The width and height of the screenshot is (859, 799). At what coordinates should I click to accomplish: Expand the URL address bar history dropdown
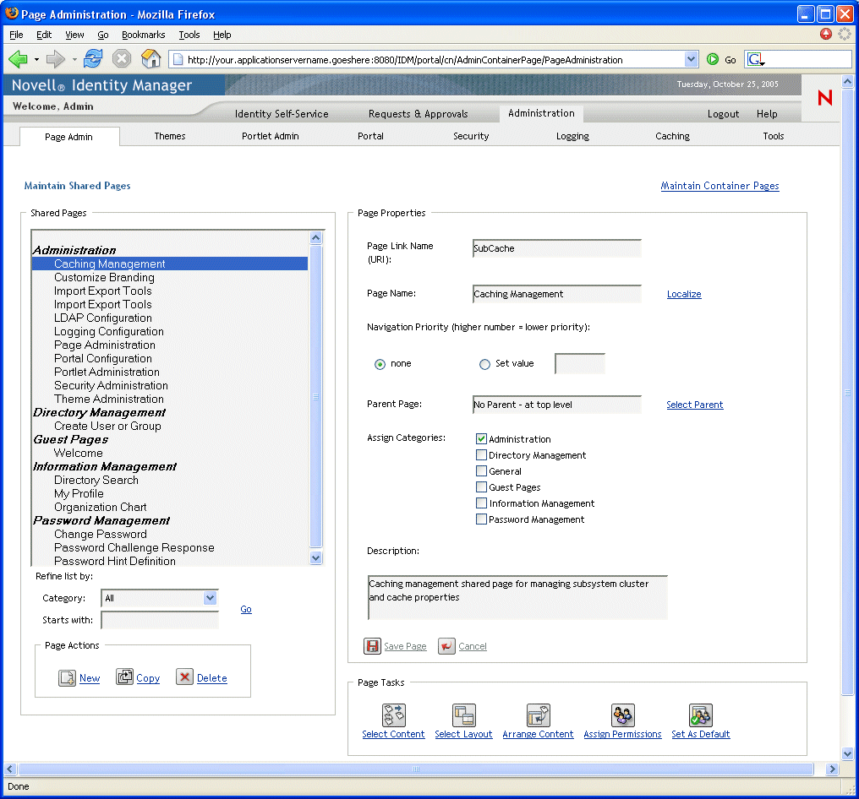(x=691, y=60)
